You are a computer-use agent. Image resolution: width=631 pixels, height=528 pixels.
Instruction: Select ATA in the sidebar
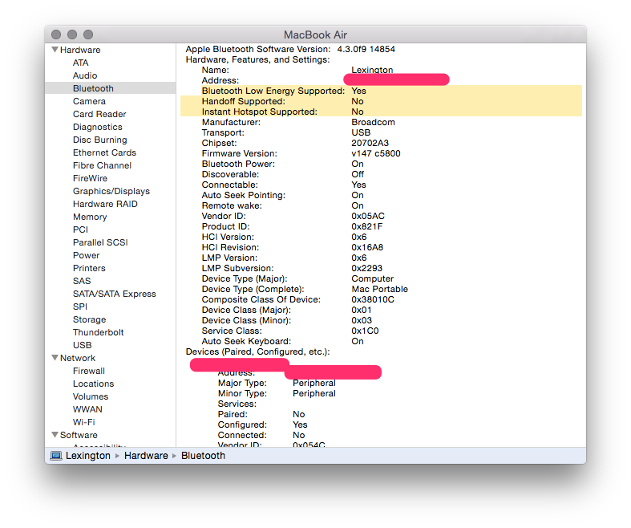pos(80,63)
